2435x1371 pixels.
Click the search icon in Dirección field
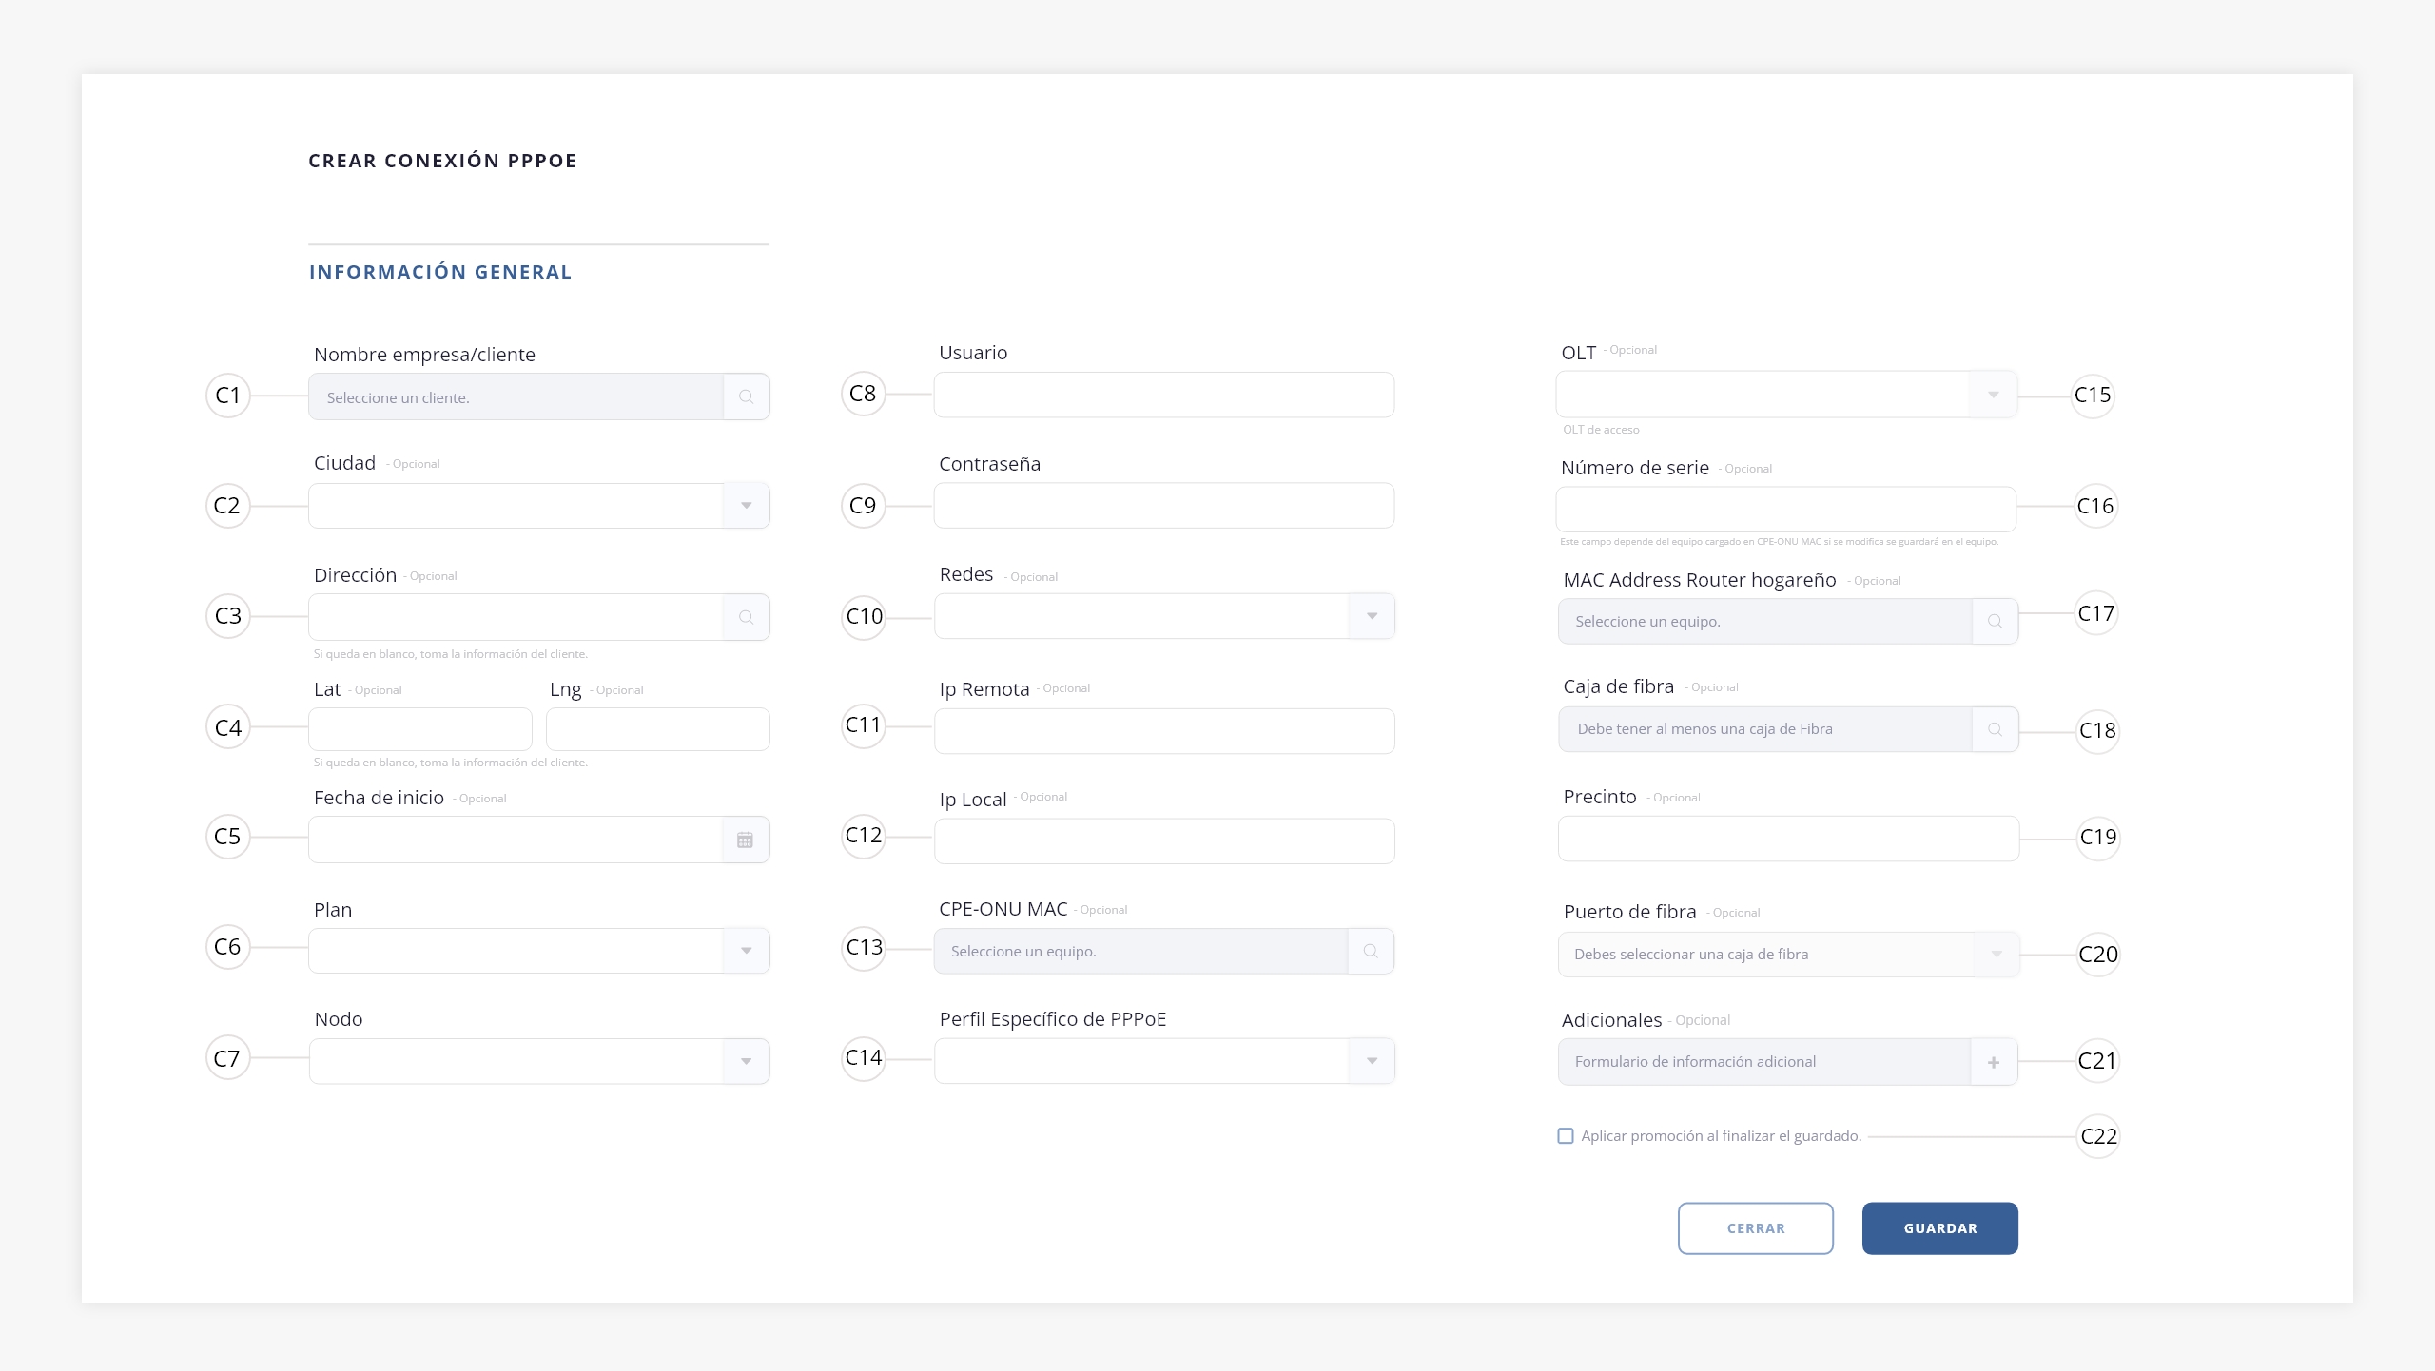coord(747,617)
